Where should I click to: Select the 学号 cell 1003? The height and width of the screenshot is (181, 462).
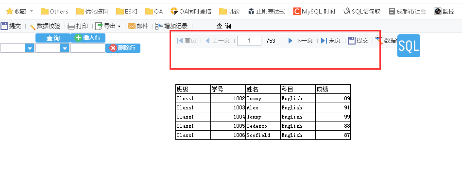pyautogui.click(x=228, y=107)
